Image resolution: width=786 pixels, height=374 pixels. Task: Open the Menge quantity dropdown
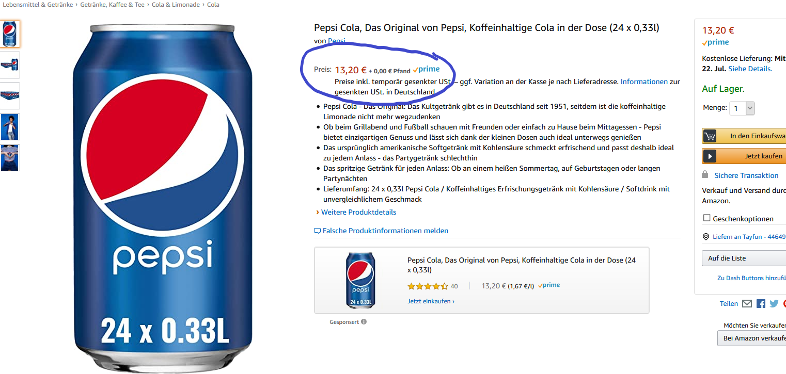pos(742,108)
